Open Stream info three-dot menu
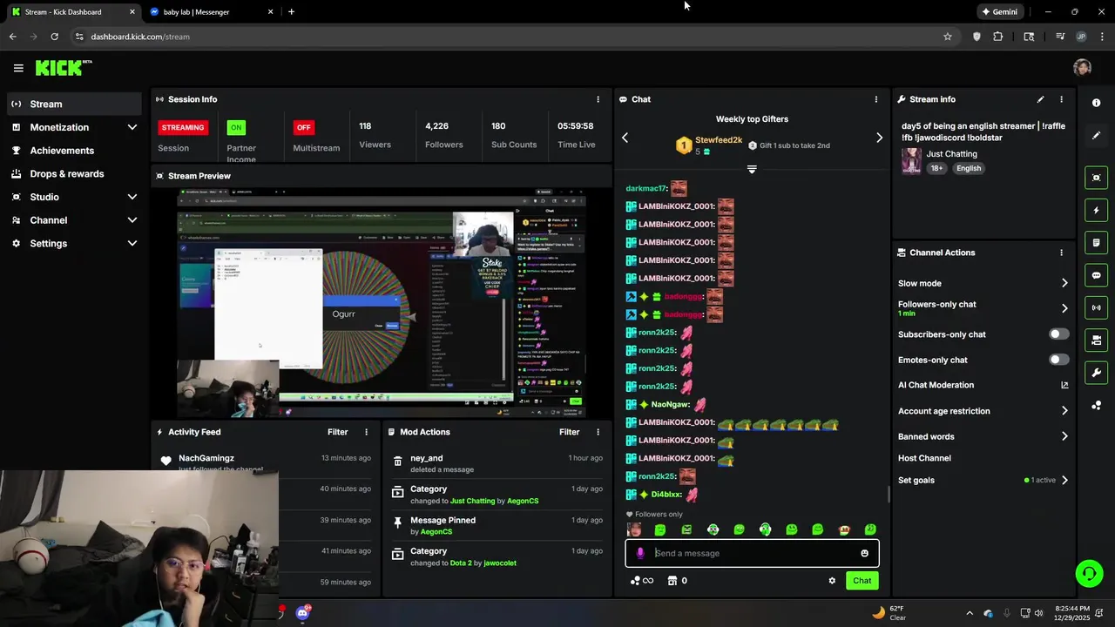This screenshot has height=627, width=1115. click(x=1061, y=99)
